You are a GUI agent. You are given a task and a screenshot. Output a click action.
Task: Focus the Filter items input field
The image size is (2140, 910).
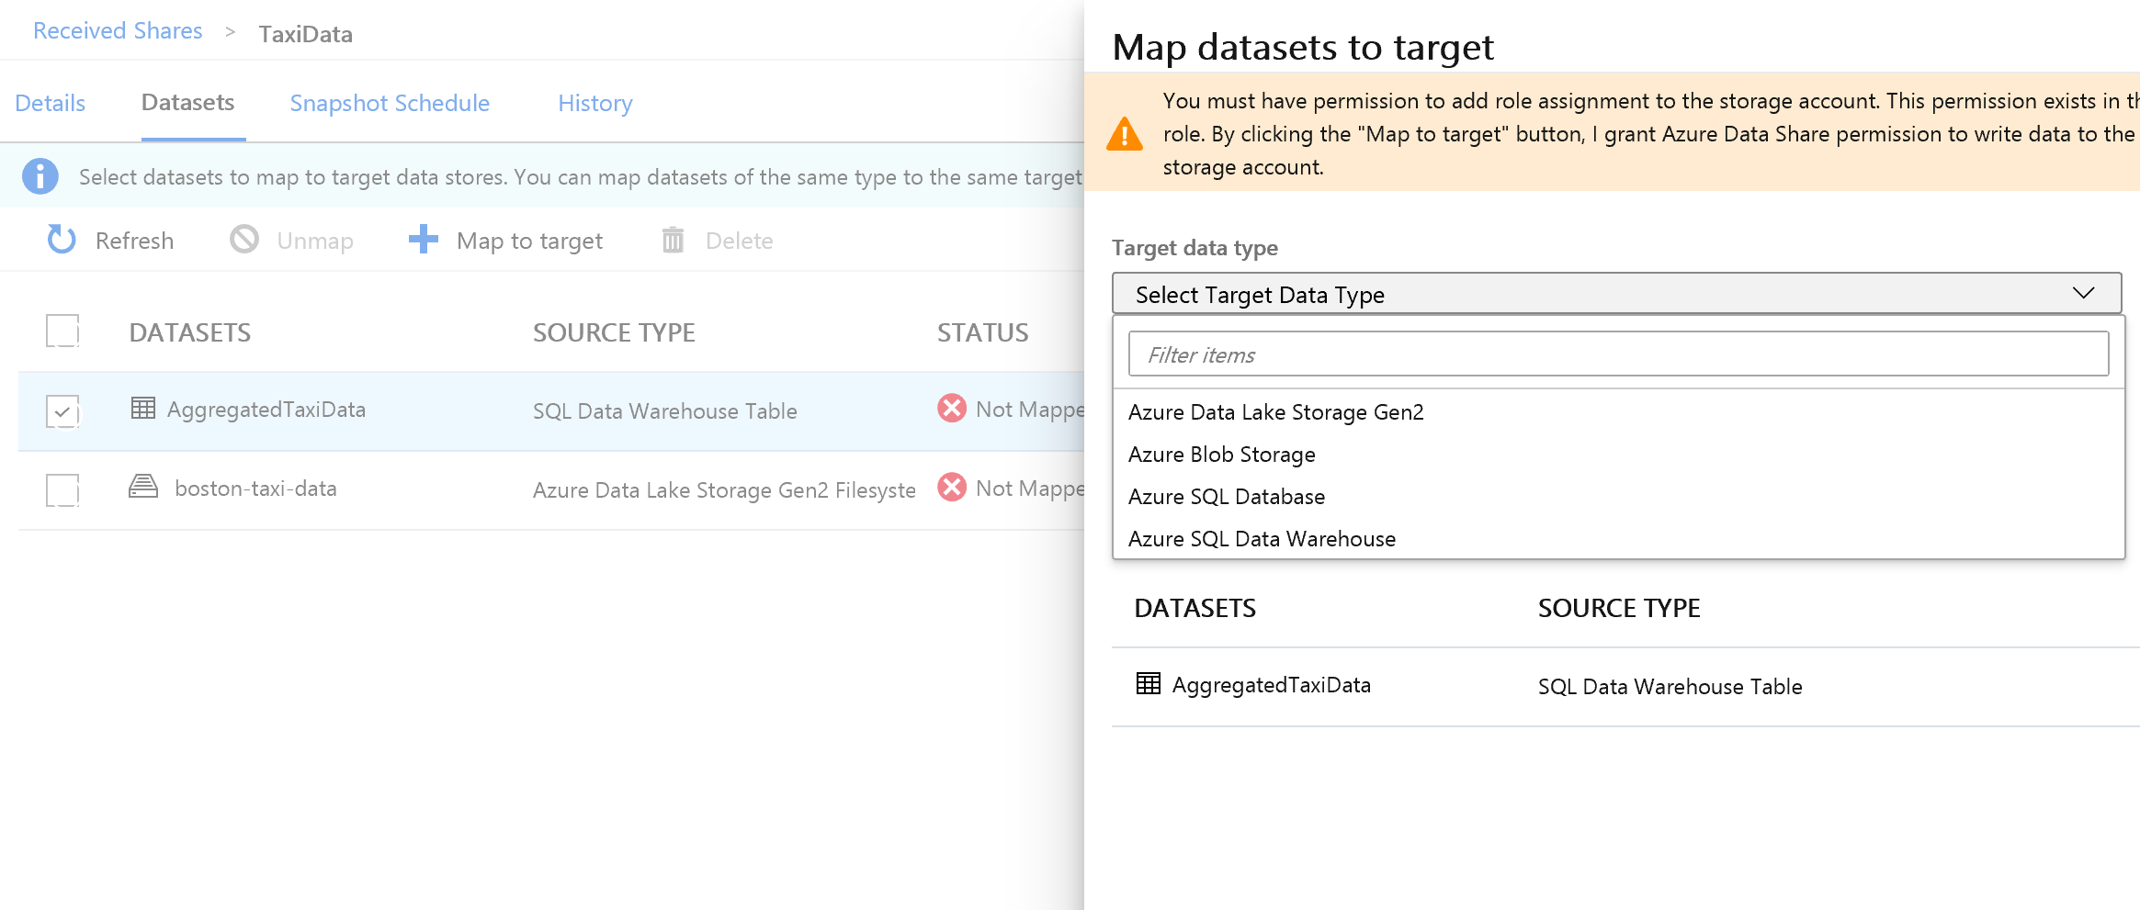[x=1618, y=354]
